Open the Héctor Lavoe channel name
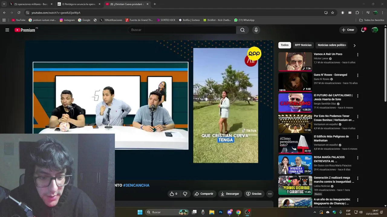 click(x=321, y=58)
